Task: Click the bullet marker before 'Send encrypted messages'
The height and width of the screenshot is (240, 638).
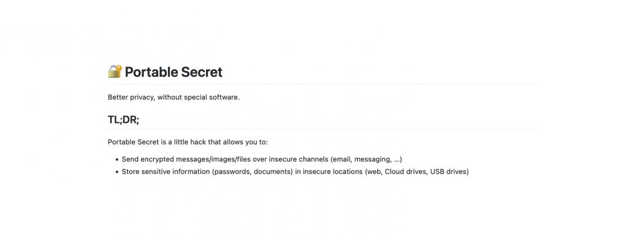Action: (117, 160)
